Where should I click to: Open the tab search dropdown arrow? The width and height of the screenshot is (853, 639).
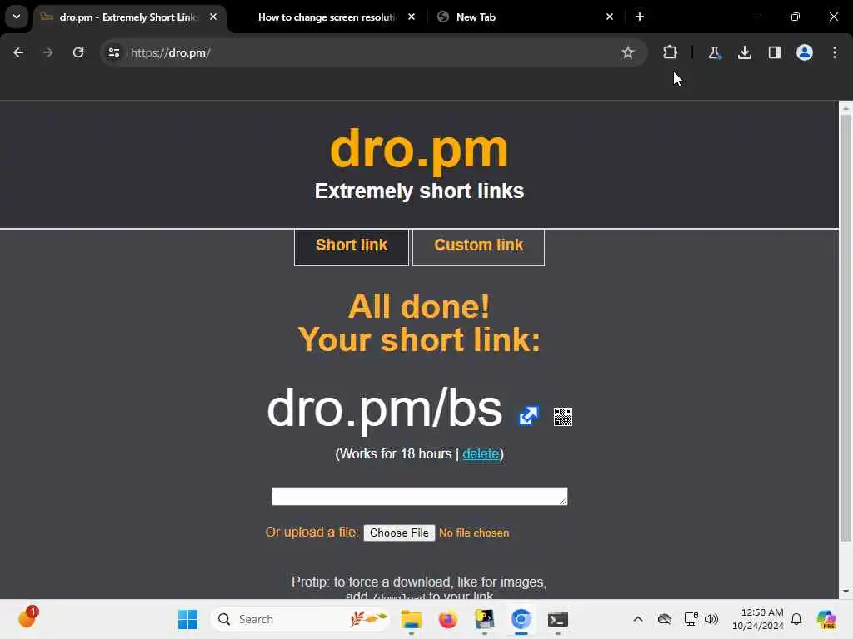pos(17,17)
